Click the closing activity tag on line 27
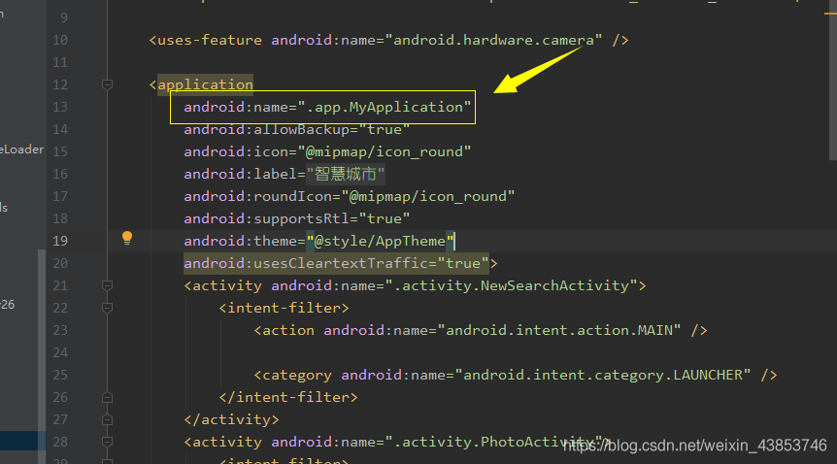 (x=231, y=419)
